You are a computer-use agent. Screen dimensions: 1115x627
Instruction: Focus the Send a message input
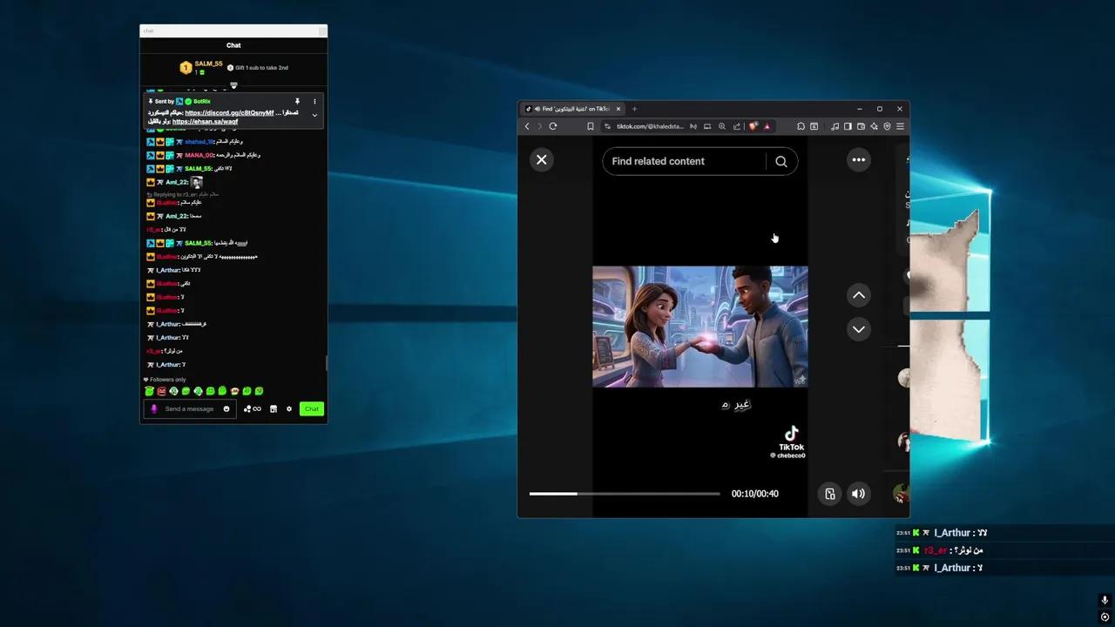click(x=189, y=409)
